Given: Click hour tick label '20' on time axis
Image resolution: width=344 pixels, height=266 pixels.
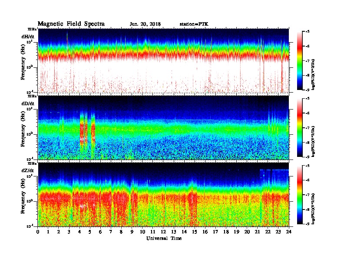Looking at the screenshot, I should point(247,232).
